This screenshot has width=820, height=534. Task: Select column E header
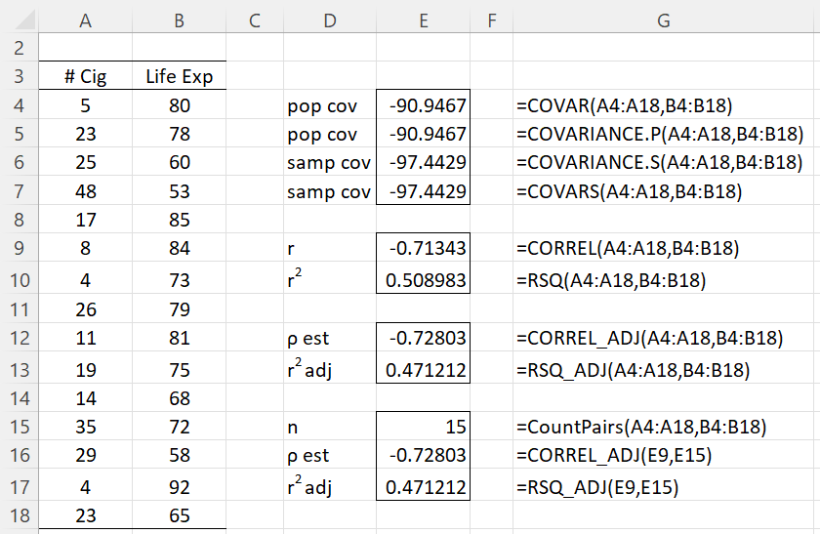(423, 21)
